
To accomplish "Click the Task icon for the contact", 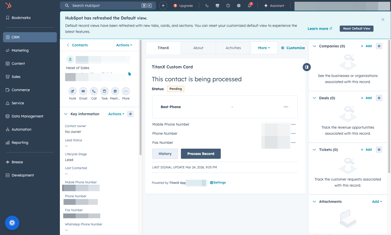I will pyautogui.click(x=105, y=91).
